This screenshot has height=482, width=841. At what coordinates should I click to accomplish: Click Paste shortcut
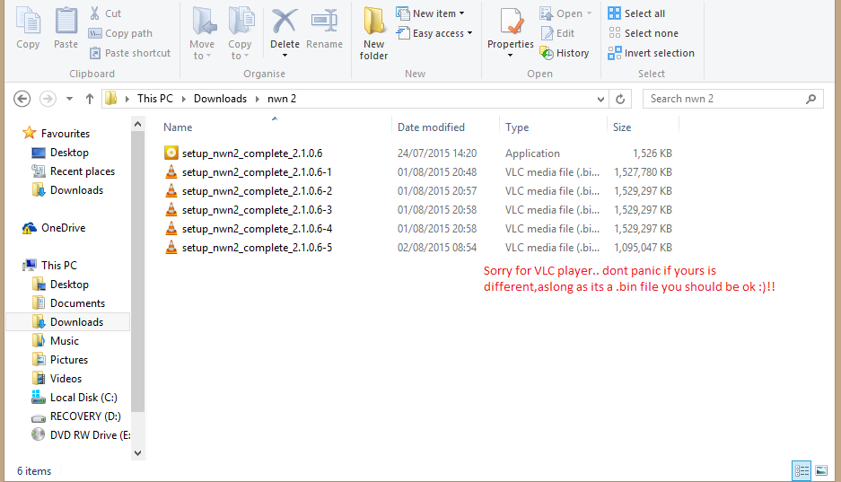pyautogui.click(x=130, y=53)
